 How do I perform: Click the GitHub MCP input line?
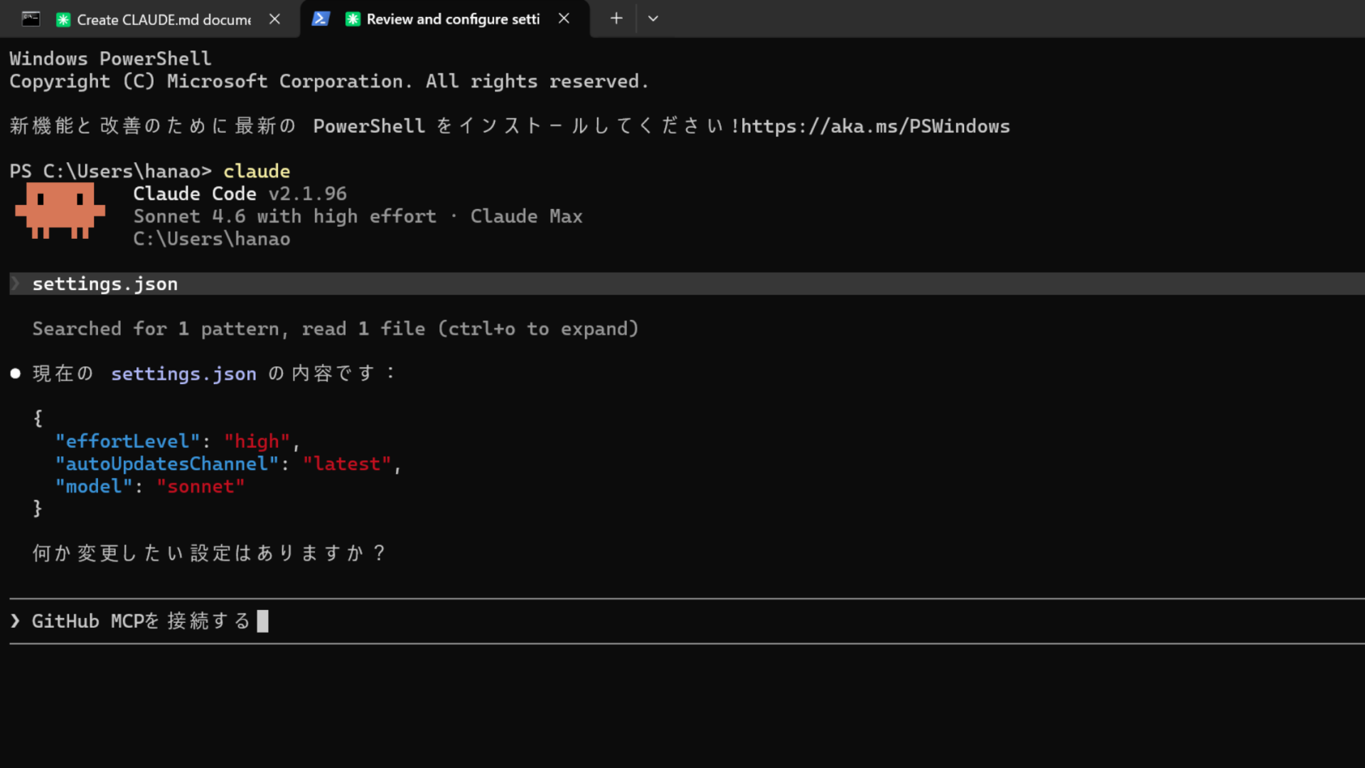pos(142,621)
